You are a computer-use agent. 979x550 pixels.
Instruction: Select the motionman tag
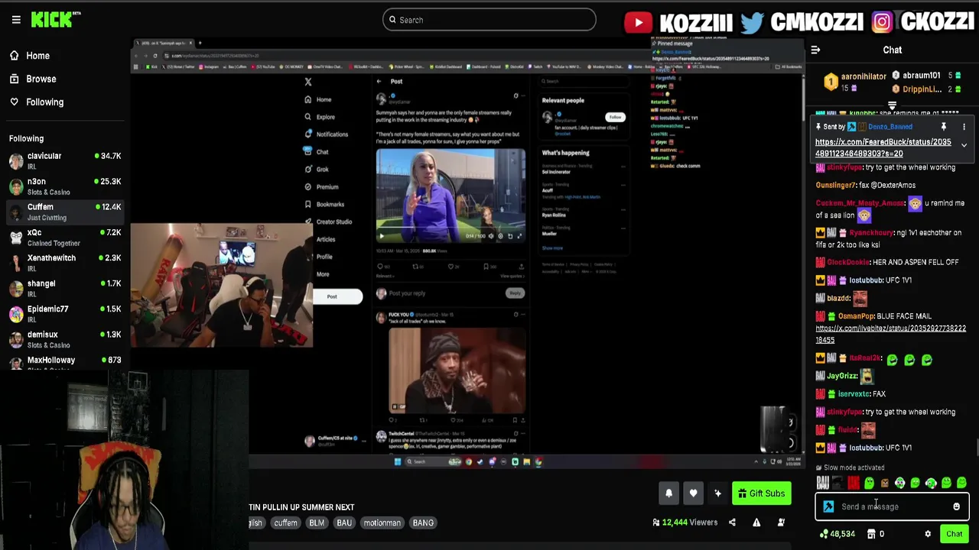tap(382, 522)
